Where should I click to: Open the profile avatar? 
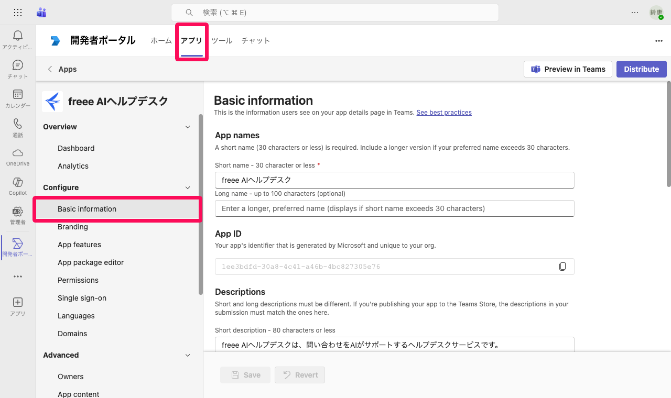(x=656, y=13)
